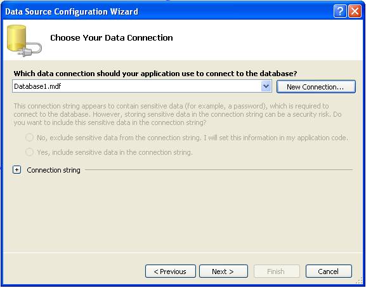The image size is (366, 288).
Task: Open the New Connection dialog
Action: 316,86
